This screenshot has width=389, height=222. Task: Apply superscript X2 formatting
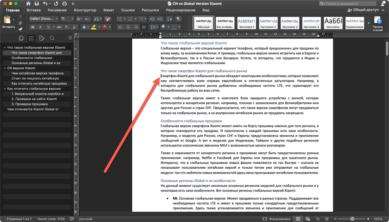coord(75,27)
